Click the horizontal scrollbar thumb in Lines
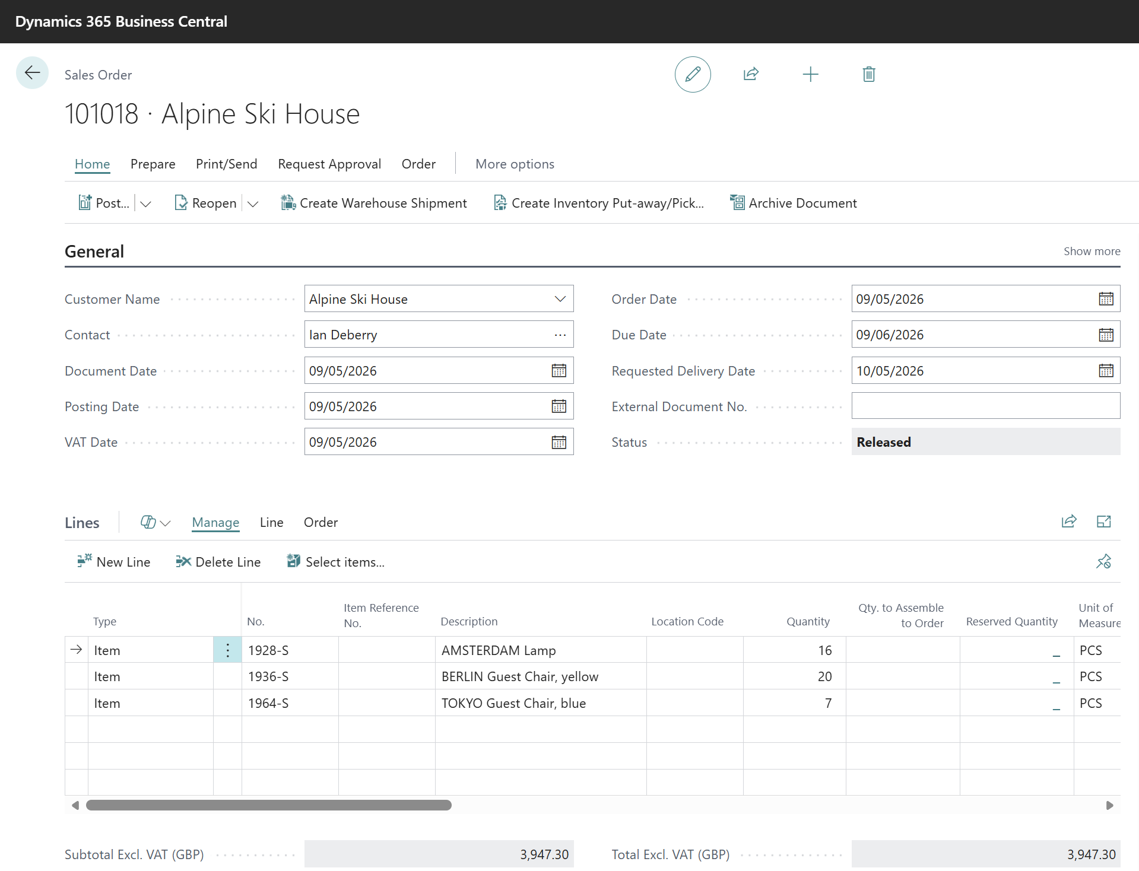 [x=268, y=805]
